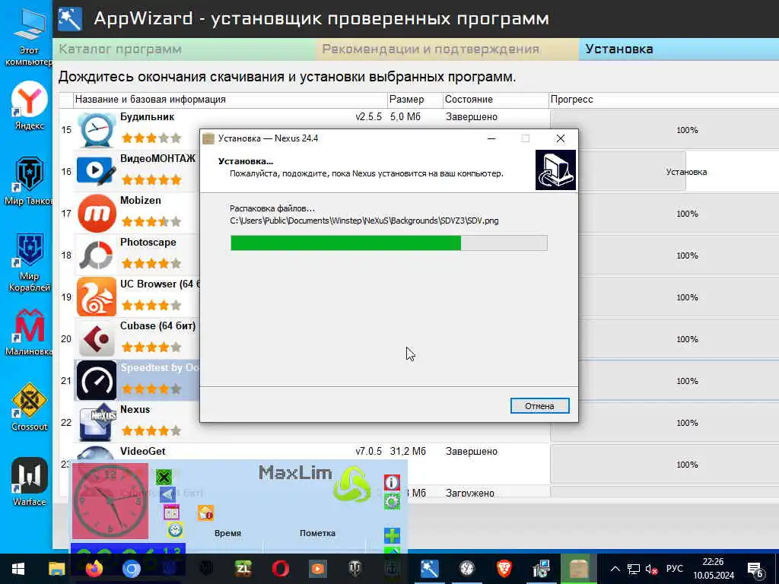Viewport: 779px width, 584px height.
Task: Select the Установка tab
Action: point(679,49)
